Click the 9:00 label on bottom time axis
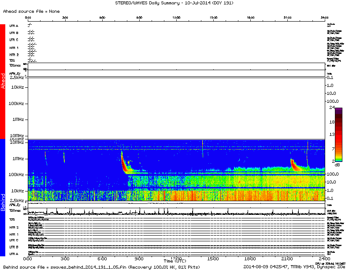This screenshot has width=349, height=270. click(139, 259)
